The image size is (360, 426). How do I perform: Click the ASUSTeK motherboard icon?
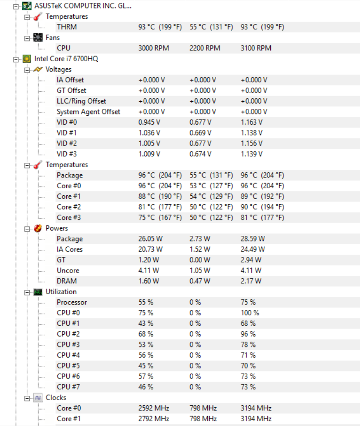27,6
